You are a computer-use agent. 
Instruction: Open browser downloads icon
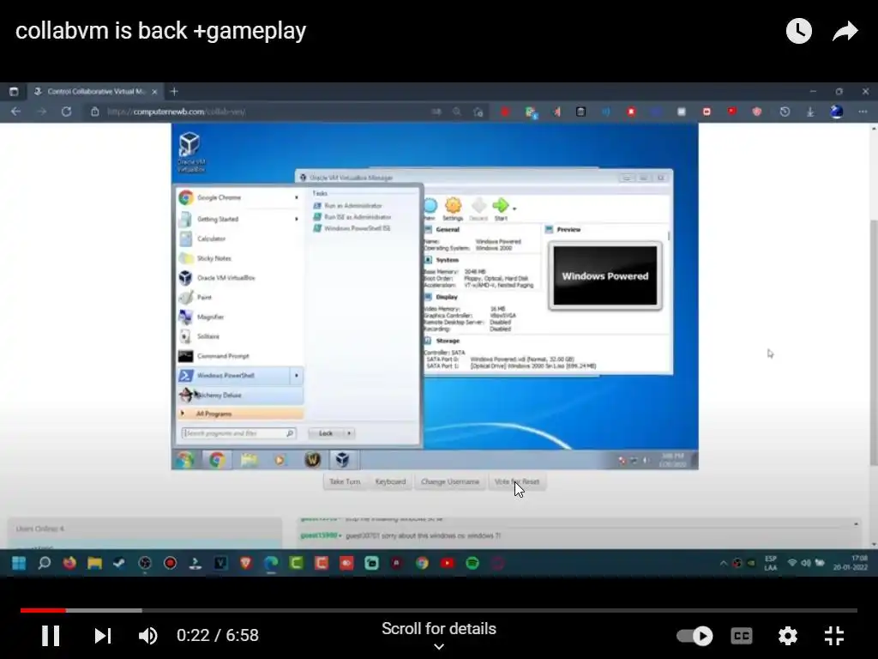tap(810, 112)
